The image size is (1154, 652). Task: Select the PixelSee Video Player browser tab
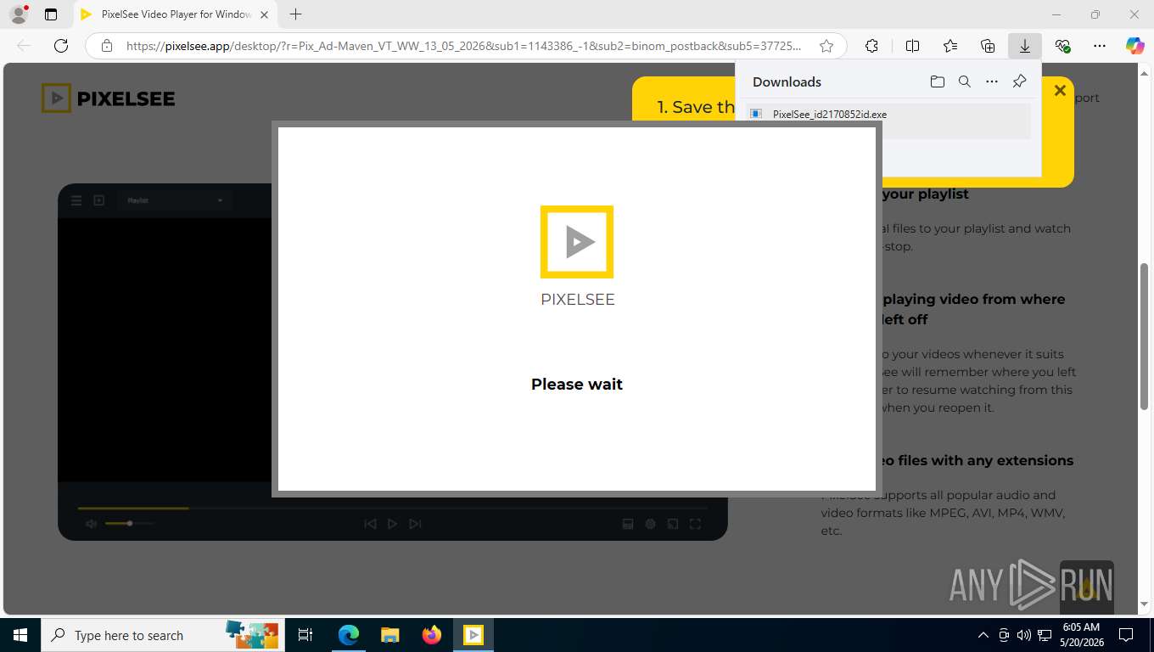tap(176, 14)
